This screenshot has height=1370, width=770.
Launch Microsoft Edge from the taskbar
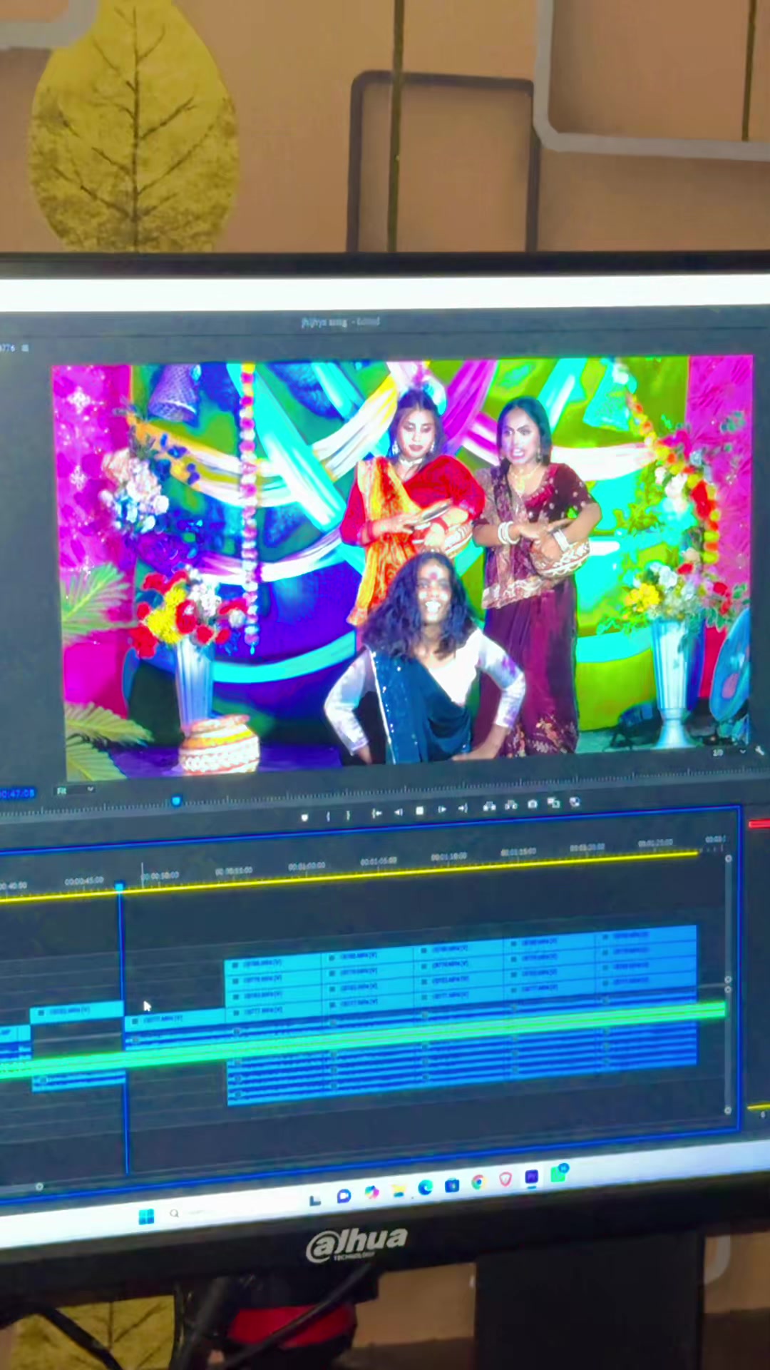click(425, 1187)
